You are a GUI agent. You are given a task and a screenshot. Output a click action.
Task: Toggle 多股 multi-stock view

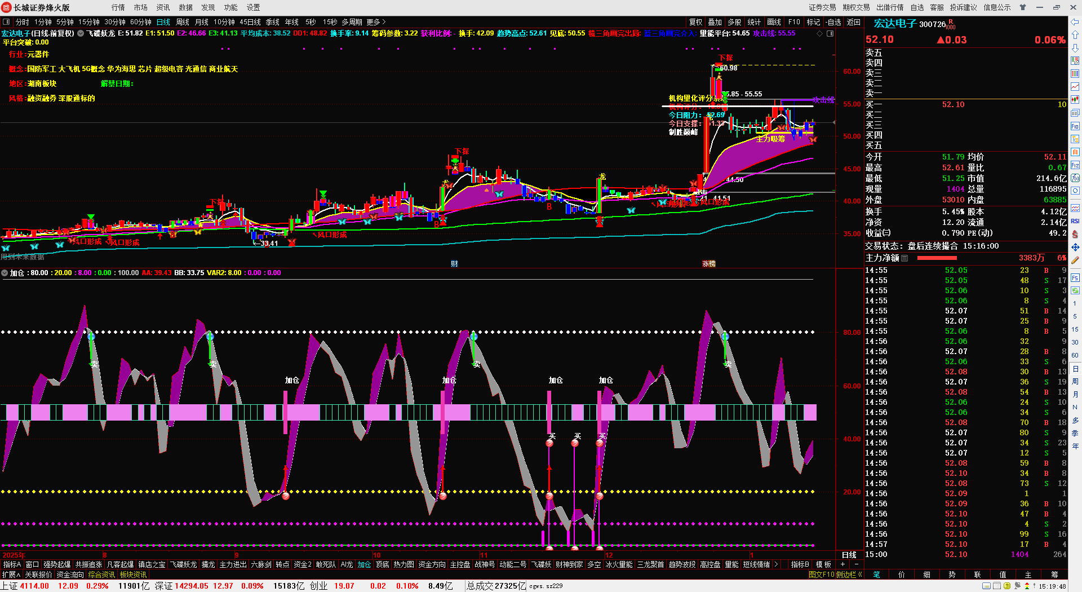734,22
